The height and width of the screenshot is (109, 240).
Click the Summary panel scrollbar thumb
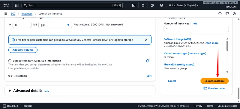pyautogui.click(x=227, y=46)
